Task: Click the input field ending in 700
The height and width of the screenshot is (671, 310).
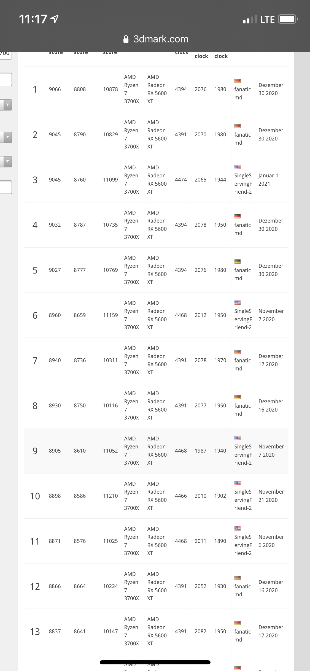Action: click(x=6, y=54)
